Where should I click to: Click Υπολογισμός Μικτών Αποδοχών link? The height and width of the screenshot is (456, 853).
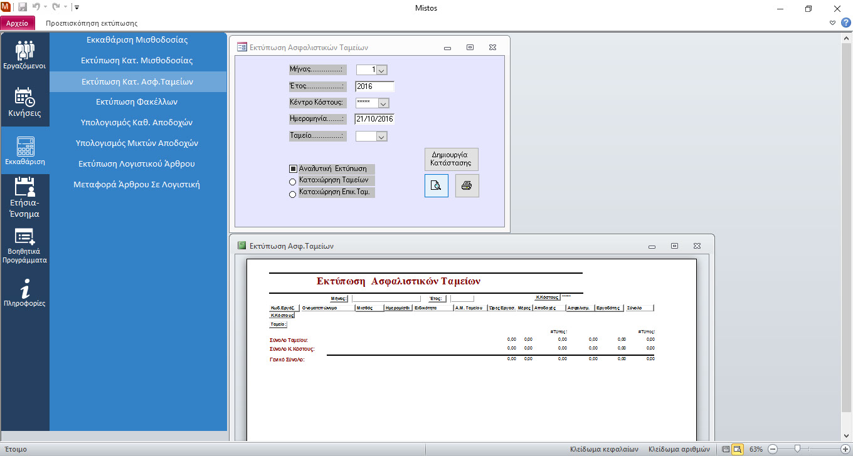(137, 143)
